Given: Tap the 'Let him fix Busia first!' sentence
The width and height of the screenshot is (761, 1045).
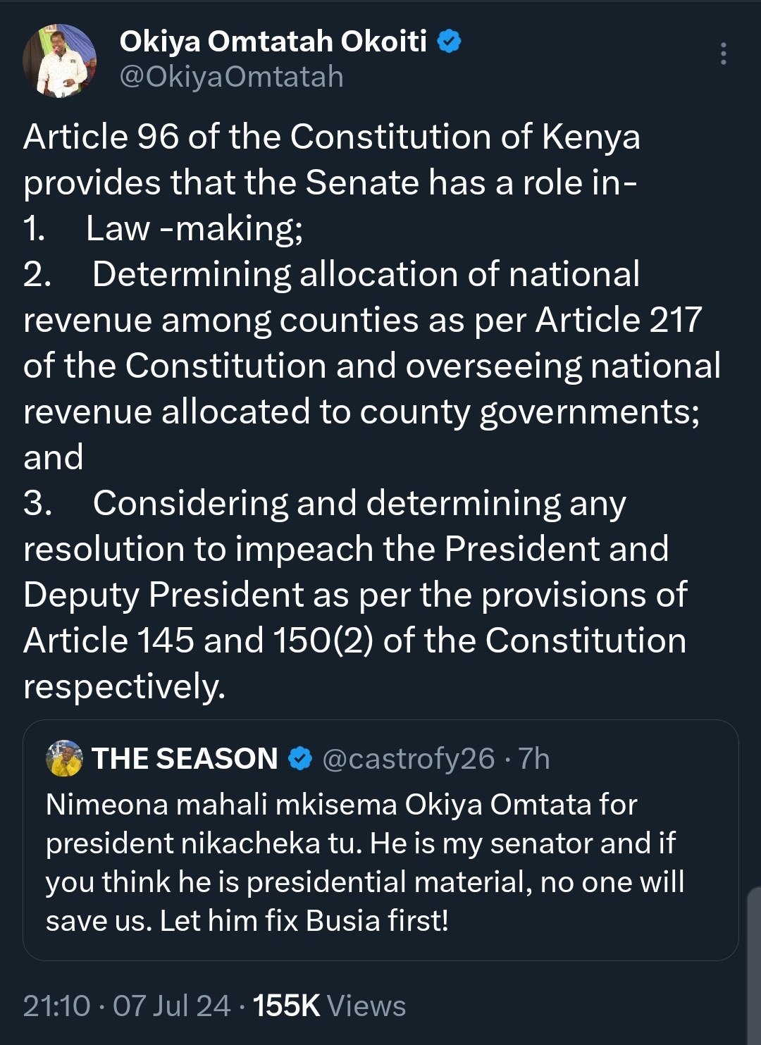Looking at the screenshot, I should point(304,921).
